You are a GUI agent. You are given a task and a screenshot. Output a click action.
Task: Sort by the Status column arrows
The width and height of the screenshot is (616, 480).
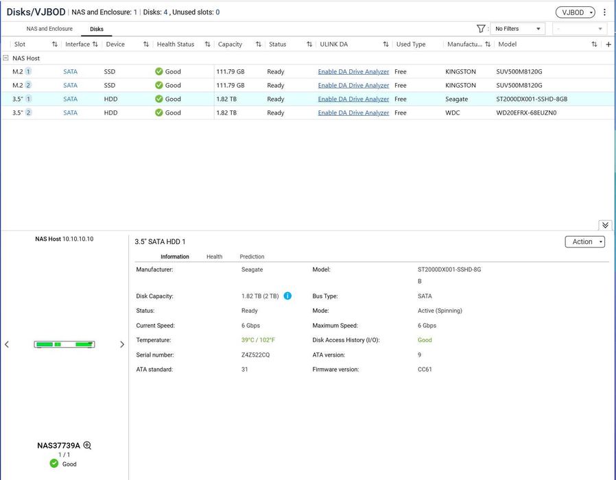(x=309, y=45)
